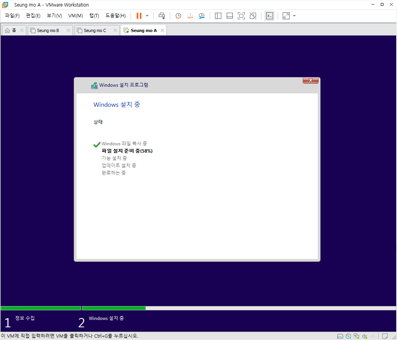397x340 pixels.
Task: Click the stretch guest display icon
Action: 286,16
